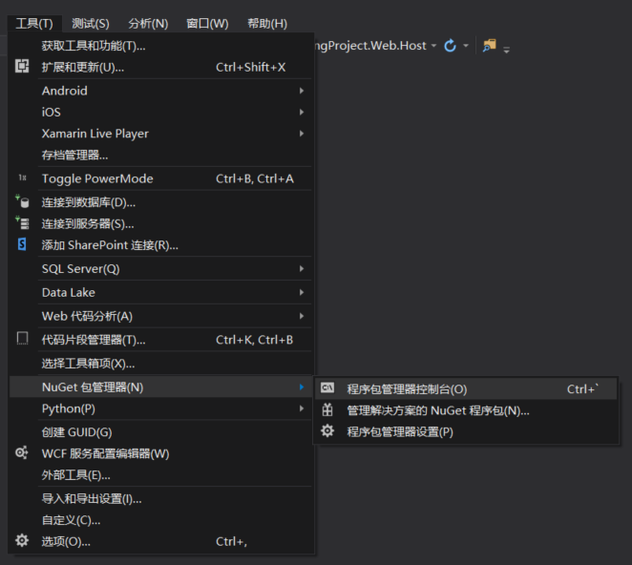632x565 pixels.
Task: Open 程序包管理器控制台(O)
Action: pos(466,388)
